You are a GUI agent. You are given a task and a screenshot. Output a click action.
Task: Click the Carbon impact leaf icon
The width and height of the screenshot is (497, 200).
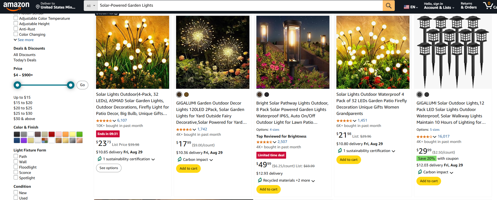(x=179, y=159)
